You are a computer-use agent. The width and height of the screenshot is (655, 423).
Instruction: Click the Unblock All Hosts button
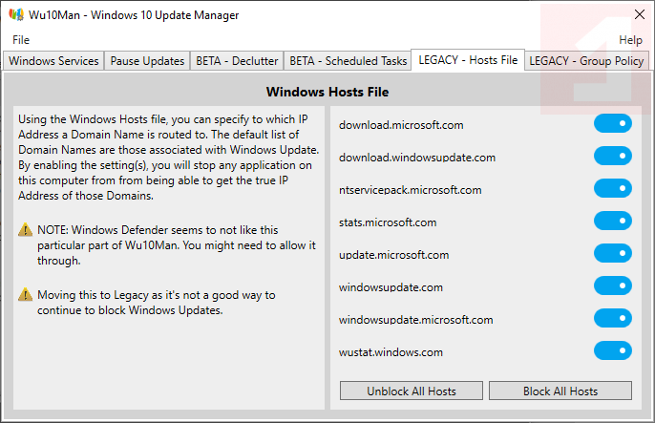coord(412,391)
